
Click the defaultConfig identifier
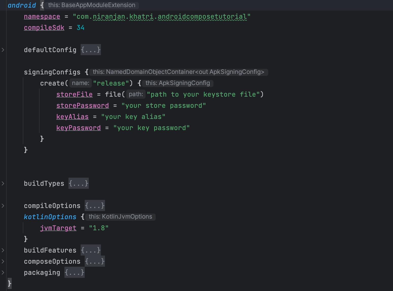click(x=50, y=50)
